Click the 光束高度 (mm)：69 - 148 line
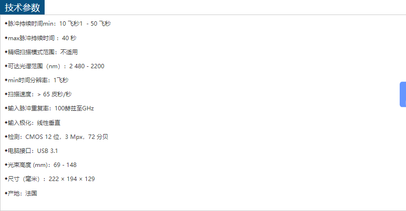Screen dimensions: 406x211 (42, 165)
